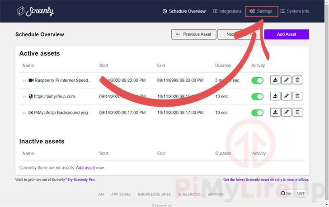
Task: Open the KNOWLEDGE BASE footer link
Action: pos(155,194)
